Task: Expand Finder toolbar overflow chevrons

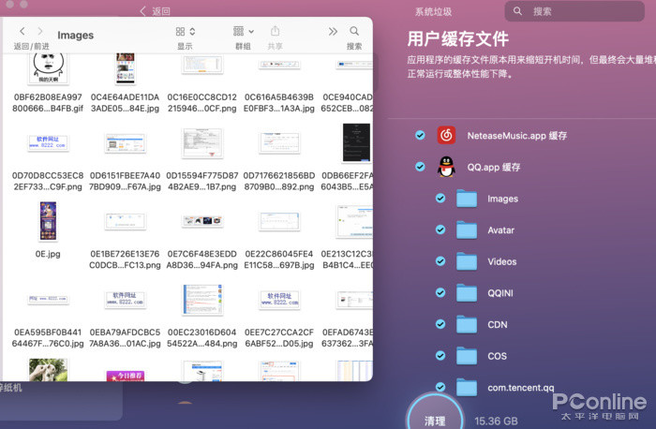Action: tap(333, 31)
